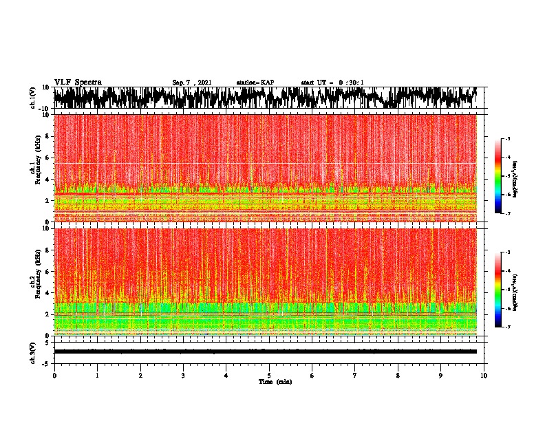545x421 pixels.
Task: Click time axis tick label "3"
Action: click(x=183, y=376)
